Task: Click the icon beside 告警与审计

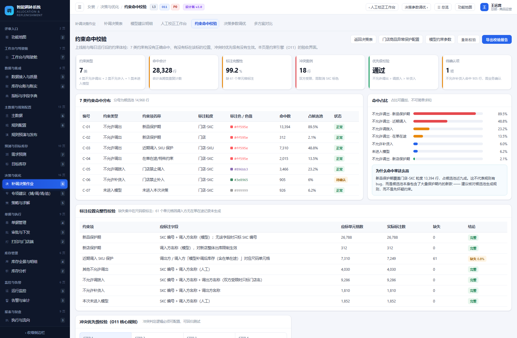Action: (x=7, y=301)
